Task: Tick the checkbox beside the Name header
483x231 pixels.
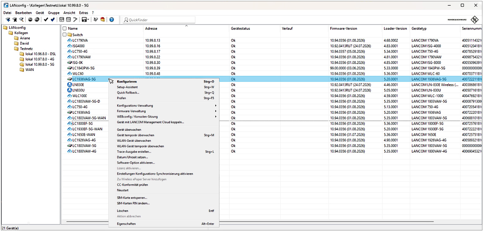Action: (65, 29)
